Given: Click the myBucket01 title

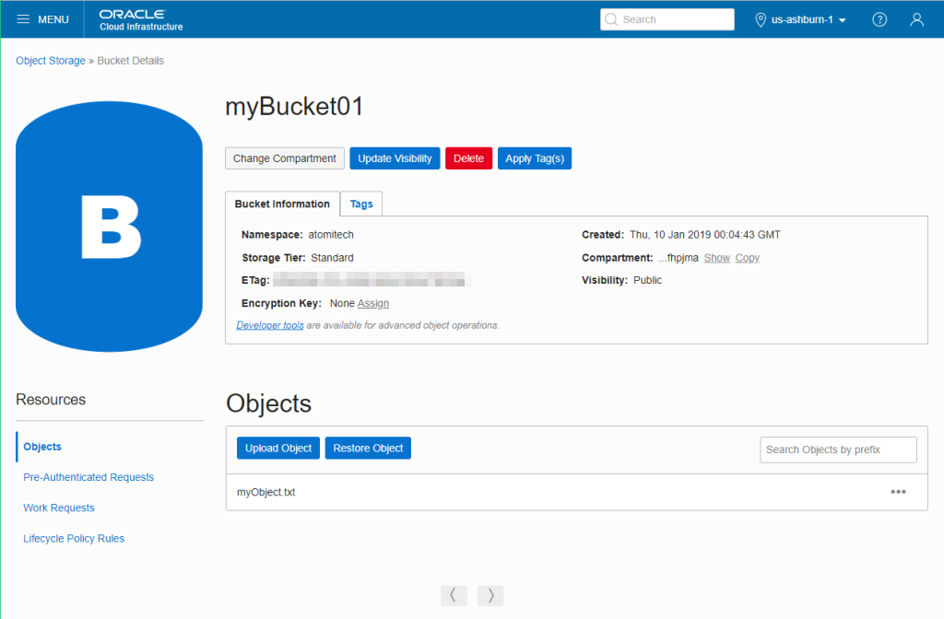Looking at the screenshot, I should [294, 107].
